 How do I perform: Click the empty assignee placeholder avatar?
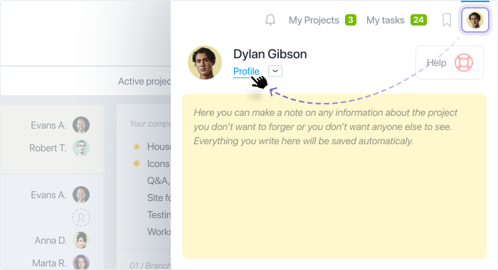pos(81,217)
